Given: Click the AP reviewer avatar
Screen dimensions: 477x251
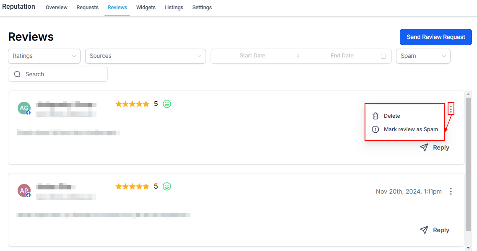Looking at the screenshot, I should click(24, 191).
